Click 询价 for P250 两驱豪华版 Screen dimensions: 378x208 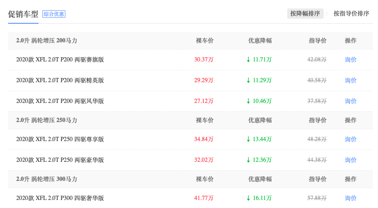click(x=350, y=160)
